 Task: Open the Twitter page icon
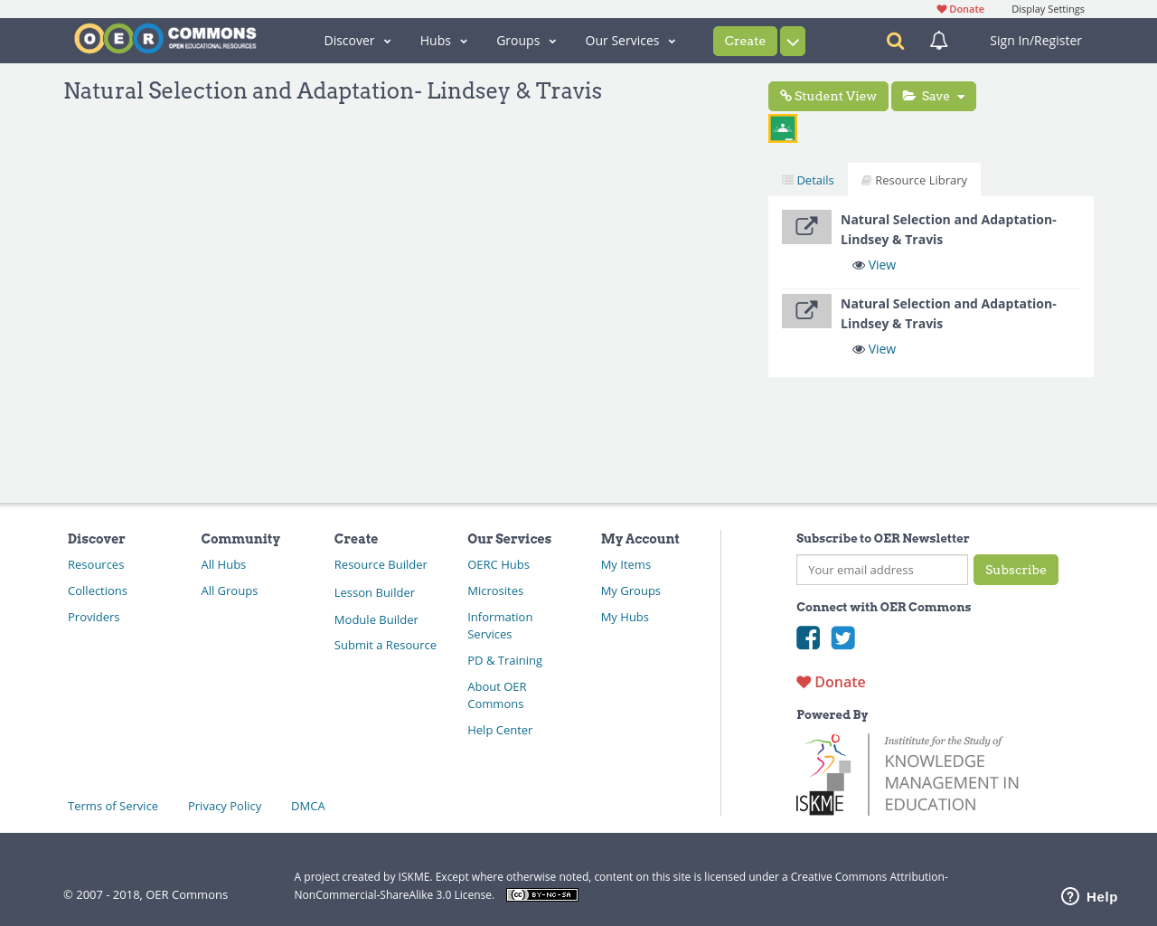click(843, 638)
